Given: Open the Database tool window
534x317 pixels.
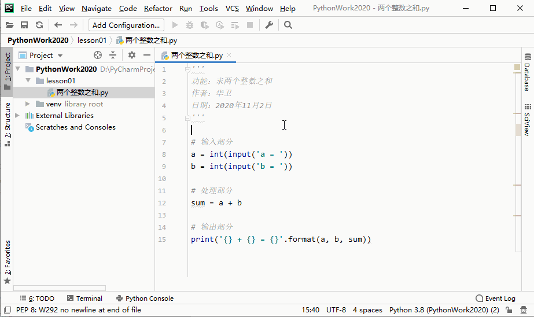Looking at the screenshot, I should click(x=527, y=72).
